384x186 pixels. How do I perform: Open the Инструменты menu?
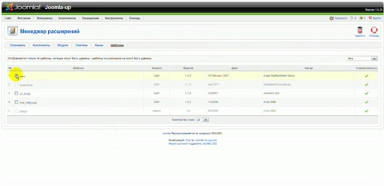tap(114, 18)
